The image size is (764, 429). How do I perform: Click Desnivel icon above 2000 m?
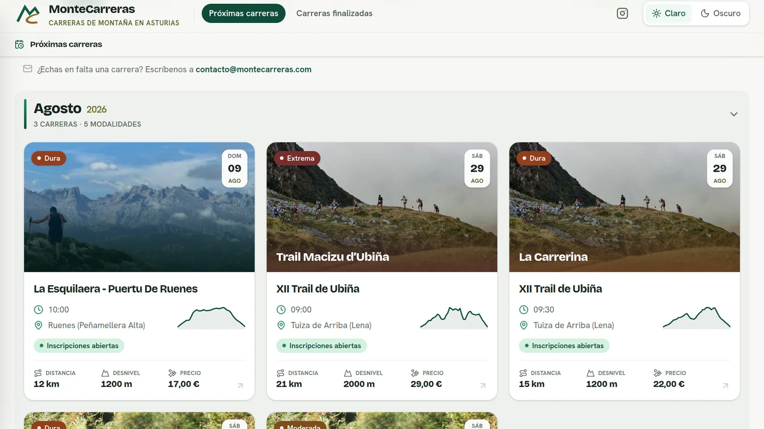348,373
